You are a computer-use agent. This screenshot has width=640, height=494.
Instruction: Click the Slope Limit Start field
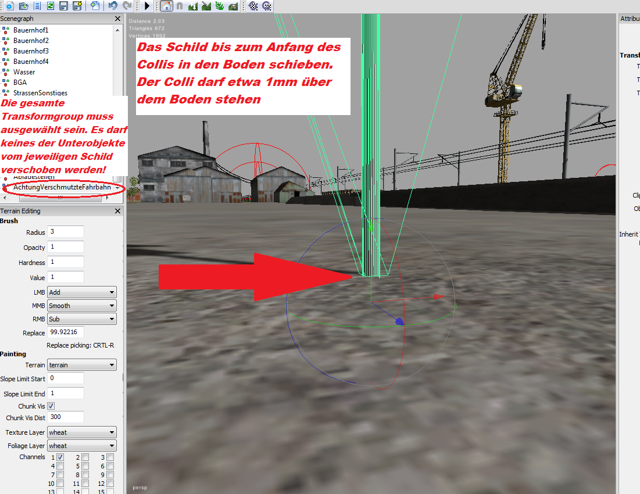pos(66,378)
